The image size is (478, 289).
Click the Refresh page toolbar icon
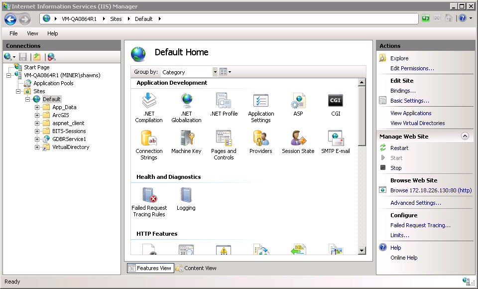(x=426, y=18)
